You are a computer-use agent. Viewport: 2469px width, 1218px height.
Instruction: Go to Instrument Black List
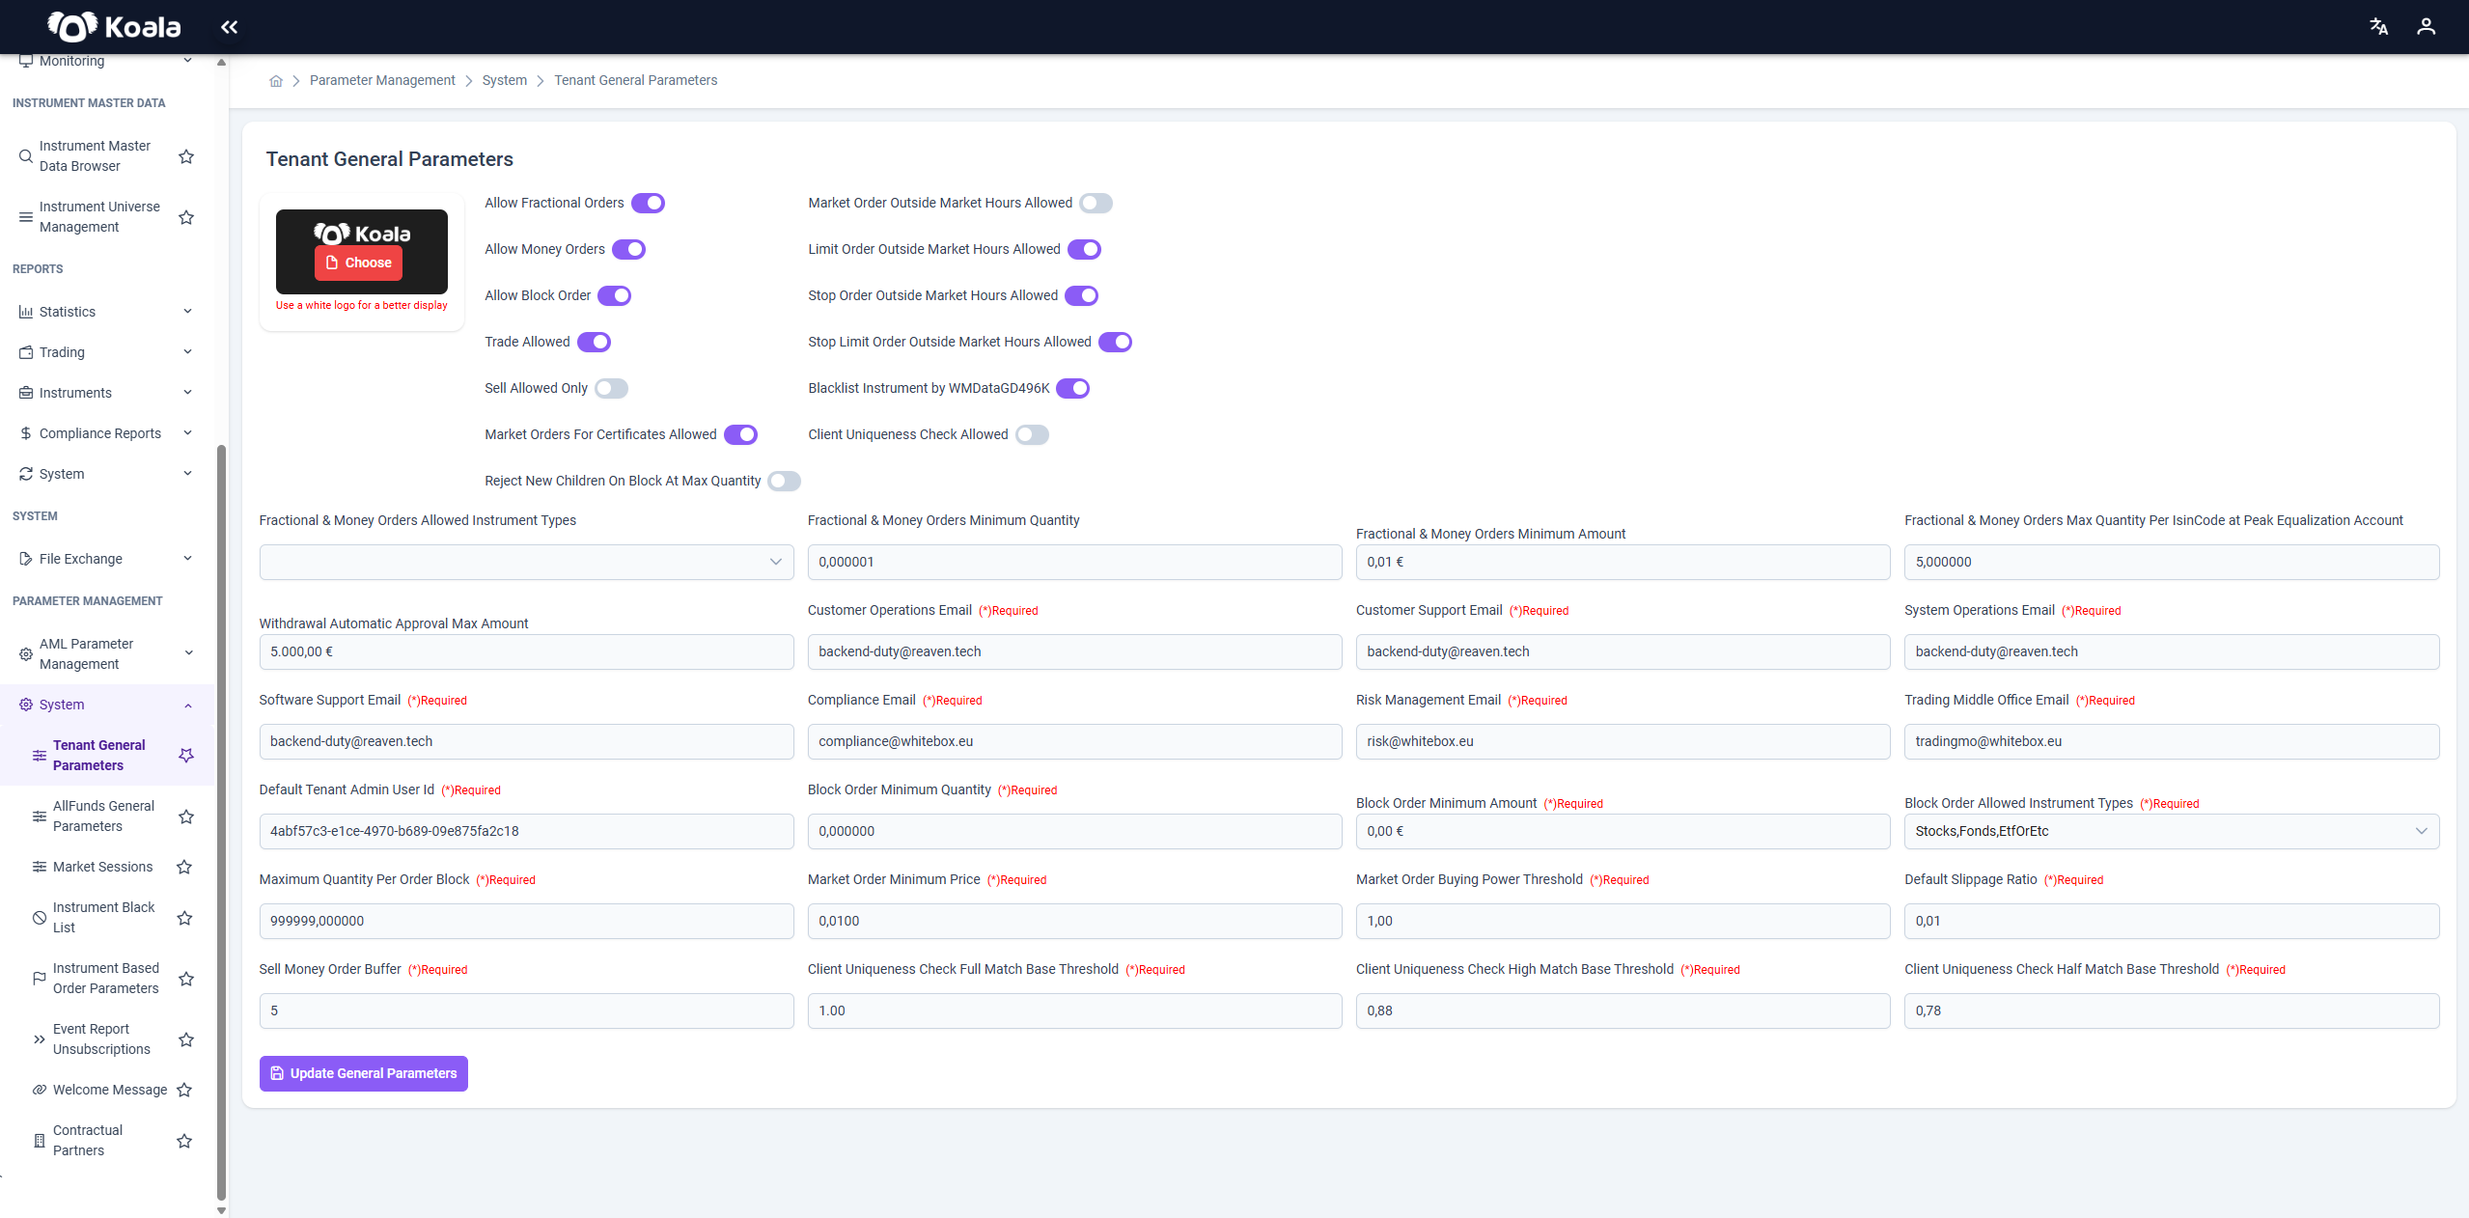[103, 918]
